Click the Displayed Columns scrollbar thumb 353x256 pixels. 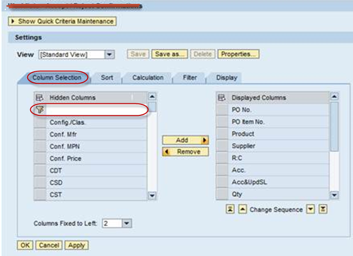(334, 126)
